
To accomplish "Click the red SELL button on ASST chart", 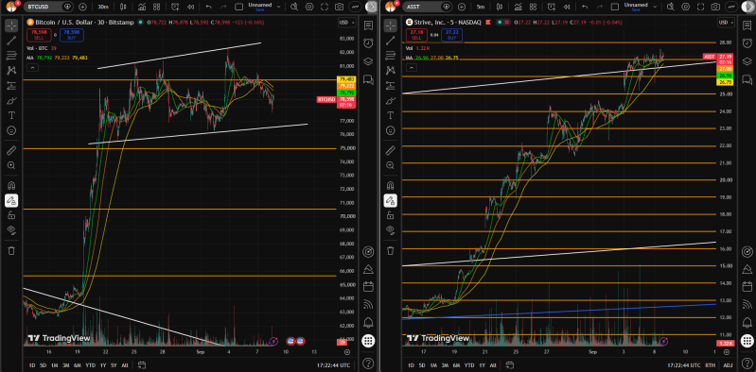I will point(416,35).
